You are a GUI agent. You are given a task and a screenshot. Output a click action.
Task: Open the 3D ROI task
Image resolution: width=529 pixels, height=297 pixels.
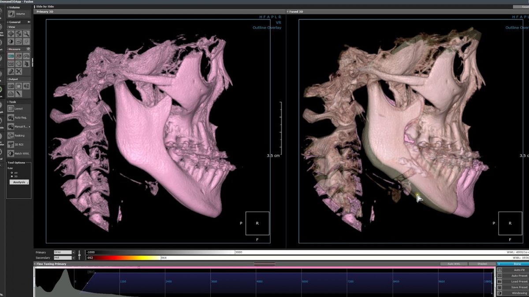pos(11,144)
